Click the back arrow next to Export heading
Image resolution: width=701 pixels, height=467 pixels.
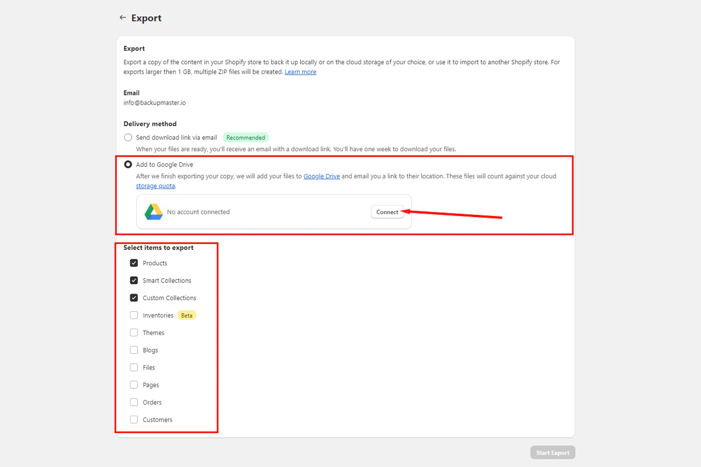pyautogui.click(x=123, y=18)
